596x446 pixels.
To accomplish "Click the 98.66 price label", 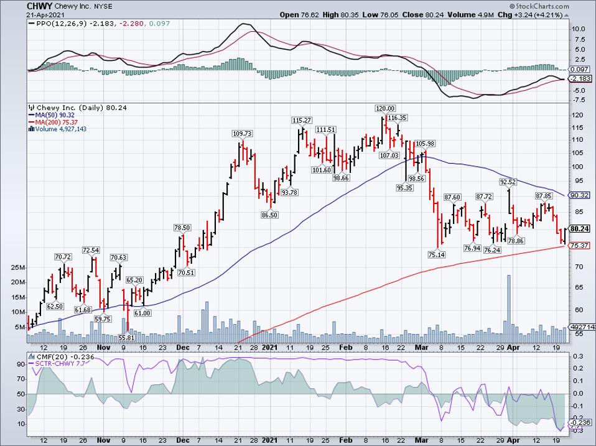I will (341, 178).
